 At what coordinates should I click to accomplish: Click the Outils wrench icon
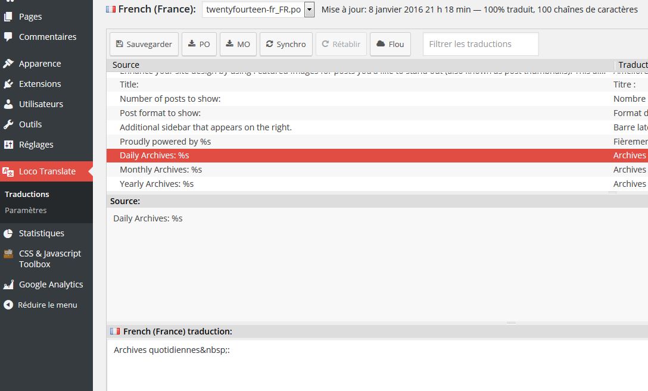tap(8, 124)
